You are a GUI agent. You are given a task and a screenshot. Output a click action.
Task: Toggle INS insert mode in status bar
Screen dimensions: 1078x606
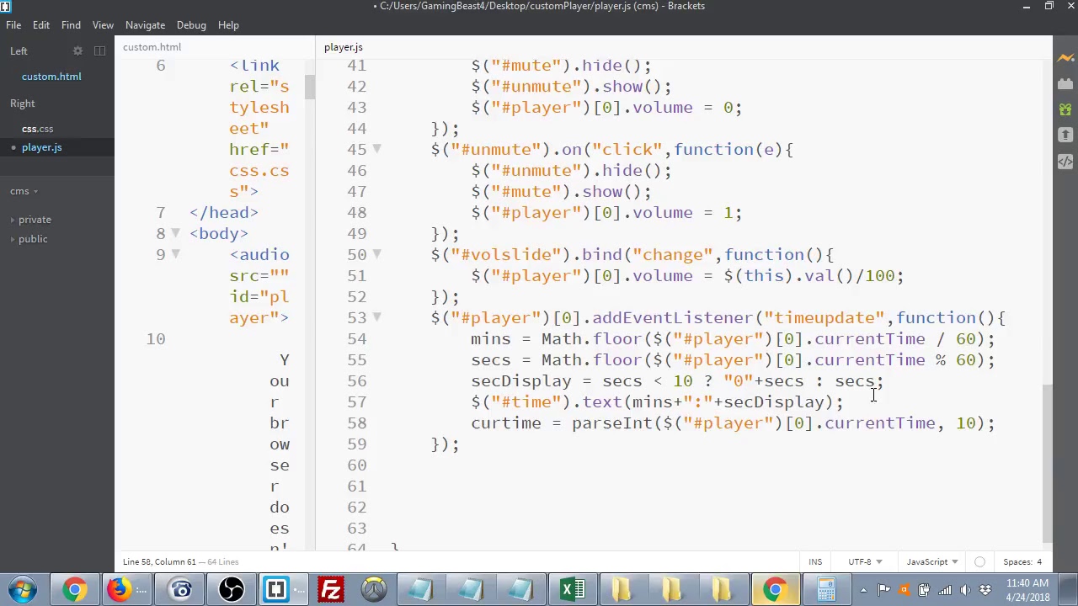(815, 562)
